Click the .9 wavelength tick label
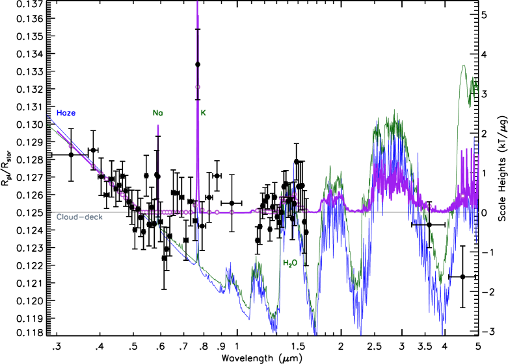508x364 pixels. click(221, 346)
